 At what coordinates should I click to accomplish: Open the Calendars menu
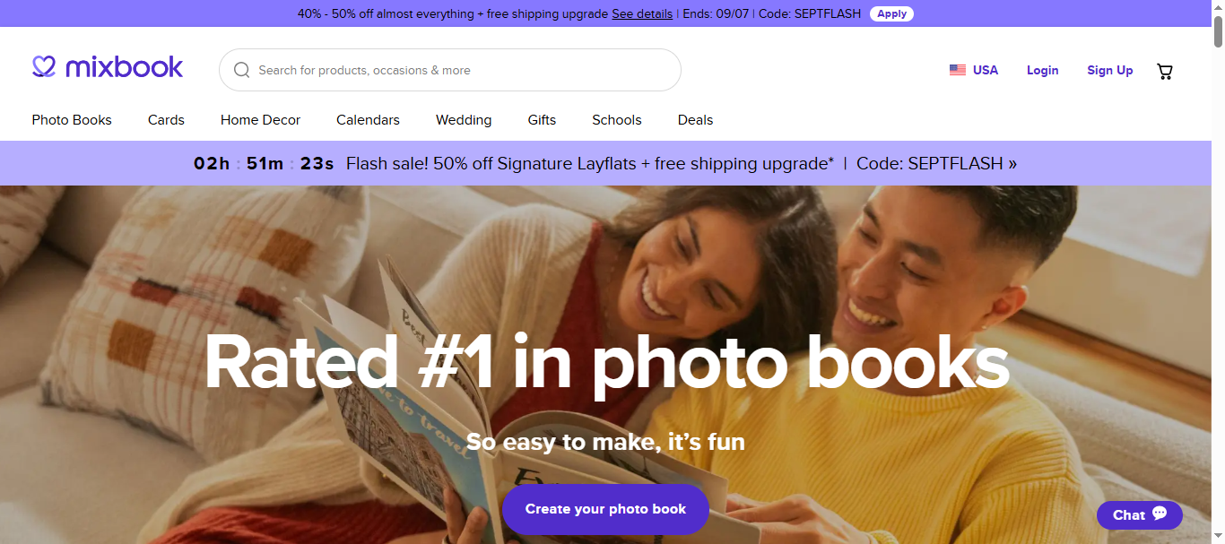(368, 120)
